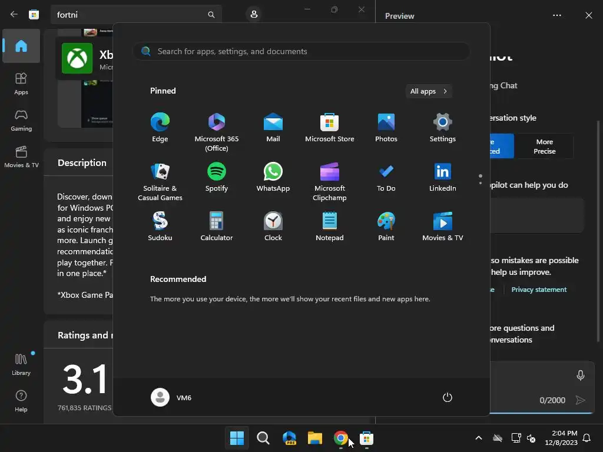Go to Home in Microsoft Store sidebar
The width and height of the screenshot is (603, 452).
pos(21,46)
